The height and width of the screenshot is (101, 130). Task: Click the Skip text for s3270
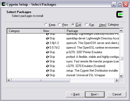pyautogui.click(x=52, y=66)
